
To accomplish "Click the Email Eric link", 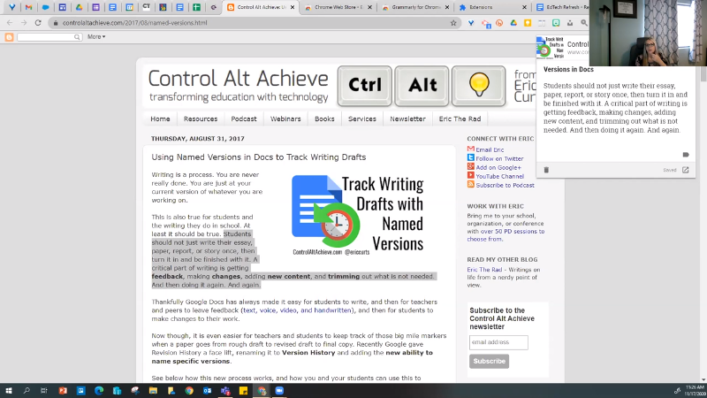I will [490, 149].
